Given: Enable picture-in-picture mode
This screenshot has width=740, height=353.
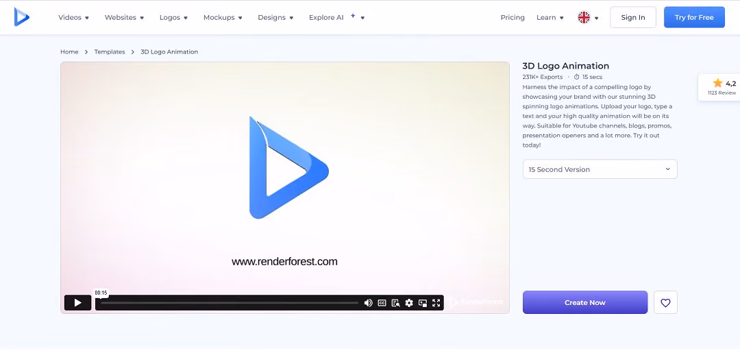Looking at the screenshot, I should tap(423, 303).
